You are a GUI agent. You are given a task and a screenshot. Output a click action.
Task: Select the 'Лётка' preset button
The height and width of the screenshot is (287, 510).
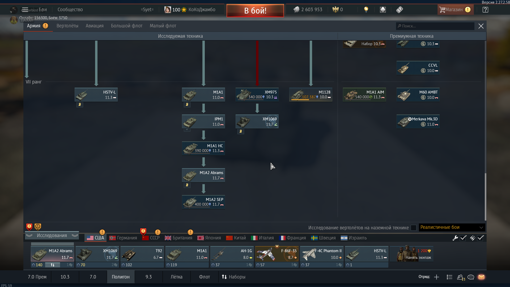click(x=176, y=277)
